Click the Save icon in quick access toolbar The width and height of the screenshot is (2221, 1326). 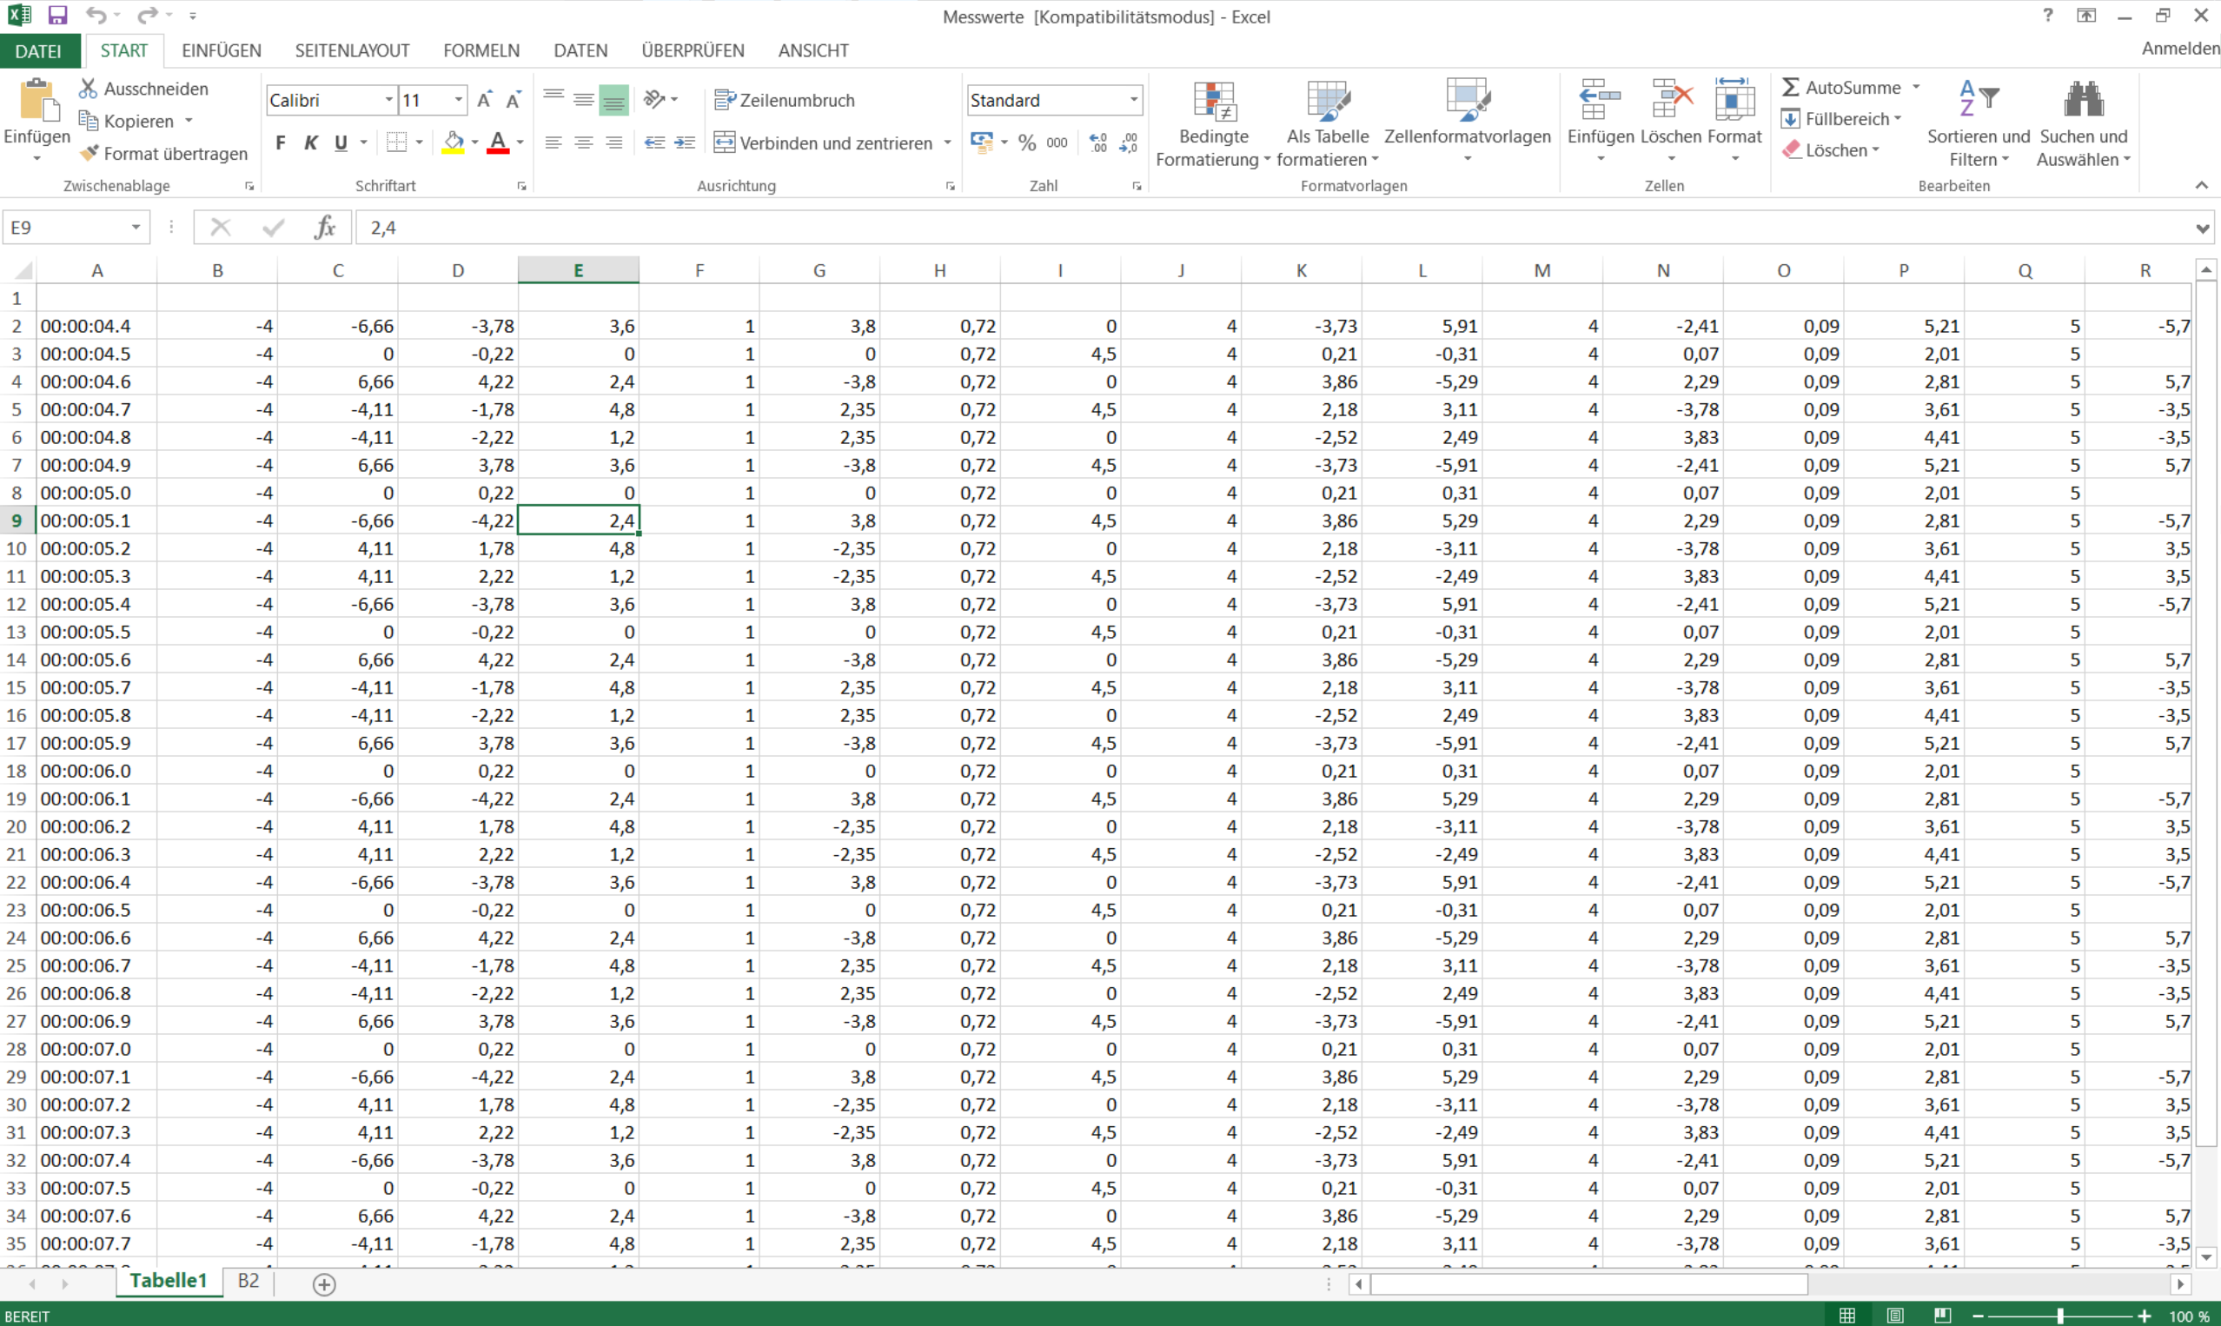point(57,15)
